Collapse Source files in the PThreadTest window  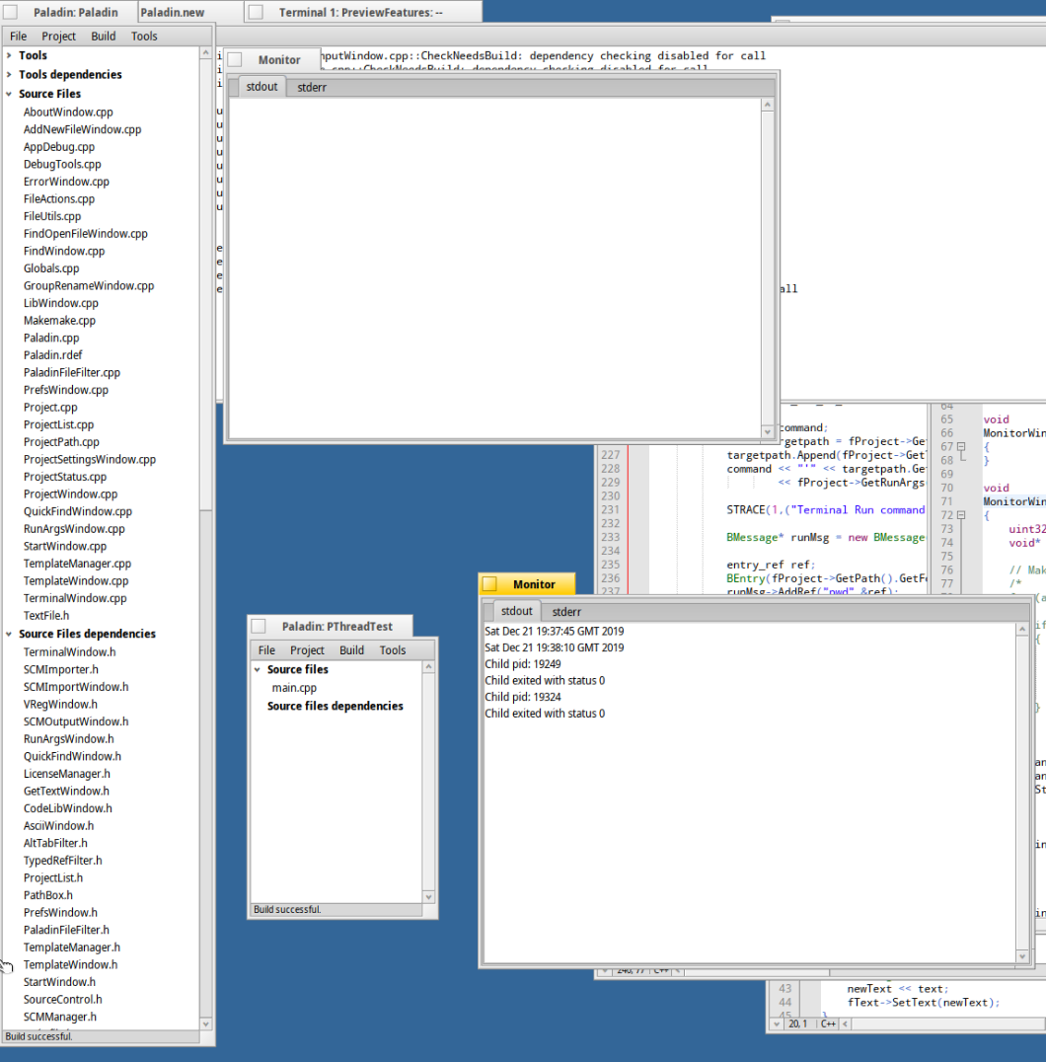258,669
